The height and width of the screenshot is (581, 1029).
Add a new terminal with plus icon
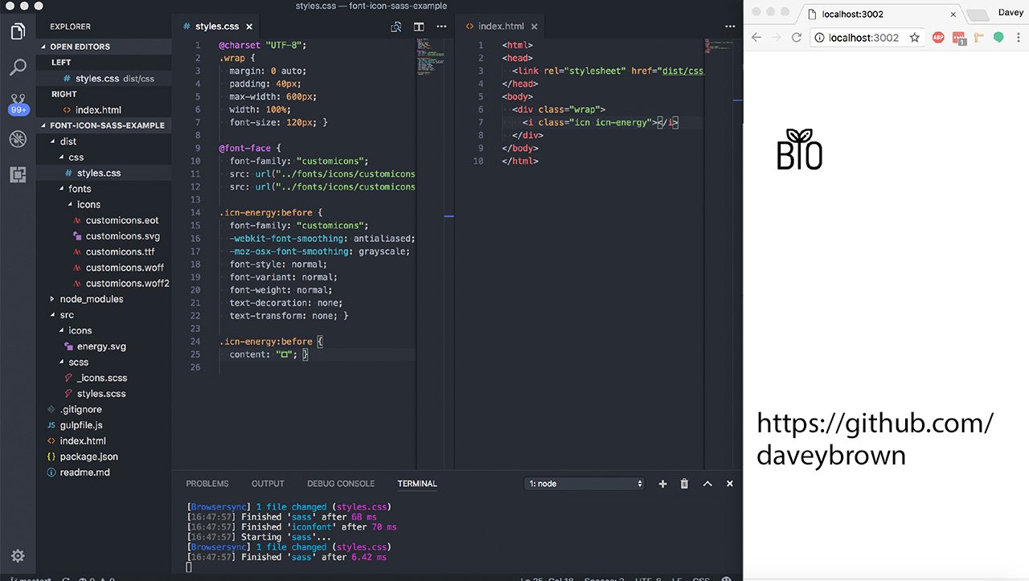663,484
